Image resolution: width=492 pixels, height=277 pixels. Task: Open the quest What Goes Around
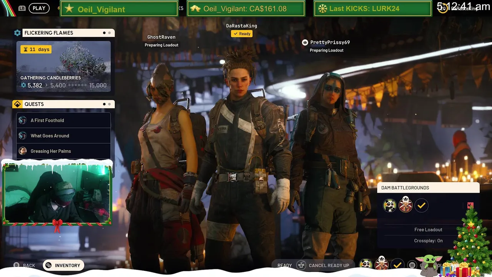63,136
